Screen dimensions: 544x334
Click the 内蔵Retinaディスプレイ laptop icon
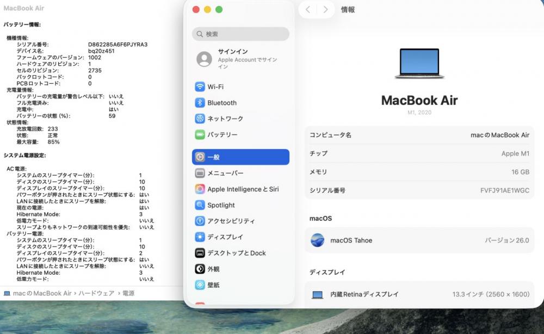click(x=318, y=295)
